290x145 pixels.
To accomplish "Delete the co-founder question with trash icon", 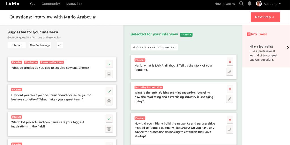I will (109, 101).
